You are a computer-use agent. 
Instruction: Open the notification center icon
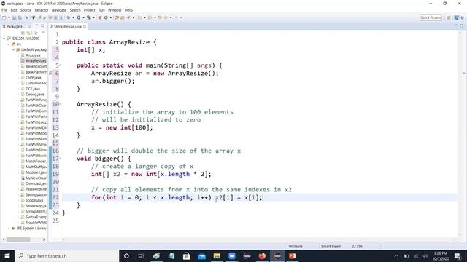458,255
